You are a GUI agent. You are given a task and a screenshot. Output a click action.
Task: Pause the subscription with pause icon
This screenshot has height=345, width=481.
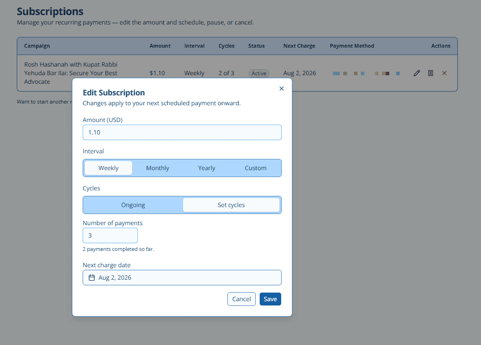[430, 73]
